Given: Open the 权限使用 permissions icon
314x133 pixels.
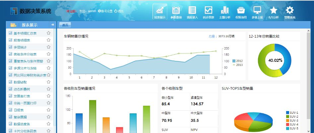Looking at the screenshot, I should pos(241,12).
